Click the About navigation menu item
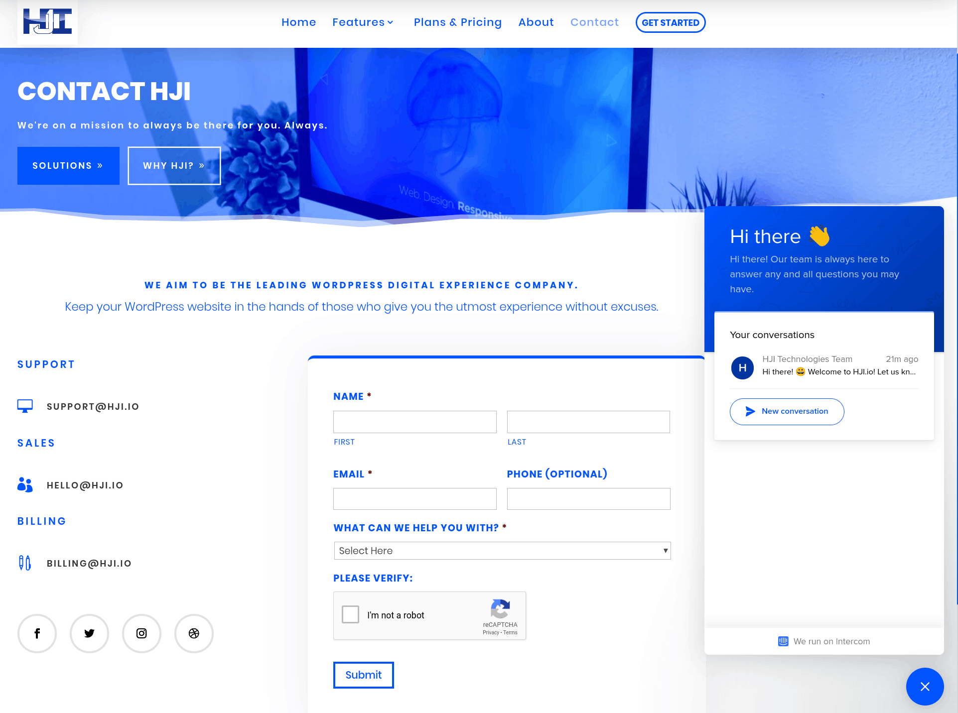 click(x=537, y=22)
